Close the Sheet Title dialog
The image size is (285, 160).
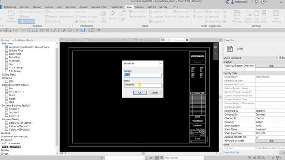[x=160, y=64]
